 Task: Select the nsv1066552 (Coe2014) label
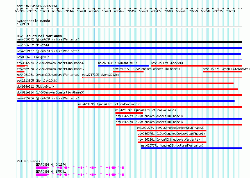pyautogui.click(x=34, y=45)
